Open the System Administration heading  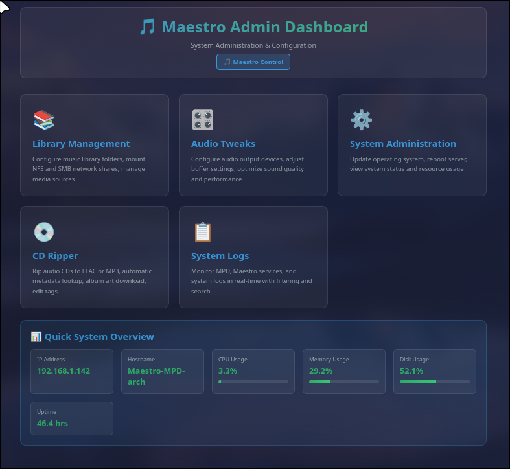pyautogui.click(x=402, y=144)
